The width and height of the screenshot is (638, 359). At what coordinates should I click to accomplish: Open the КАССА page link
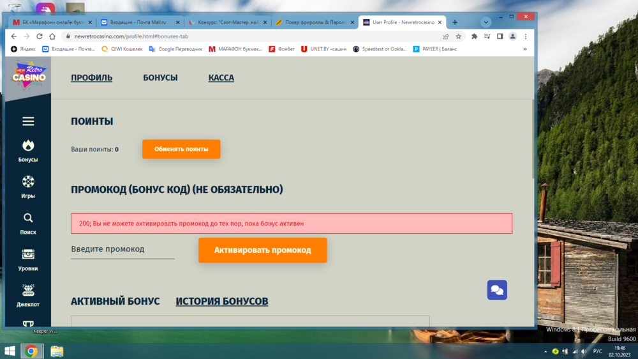[x=221, y=78]
